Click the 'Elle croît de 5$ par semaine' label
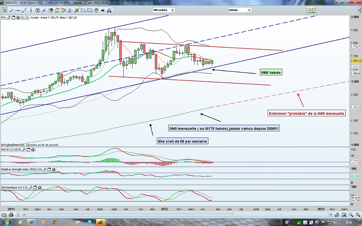This screenshot has width=362, height=226. tap(183, 141)
